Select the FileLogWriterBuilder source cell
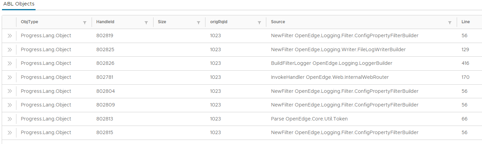Viewport: 482px width, 144px height. (338, 49)
